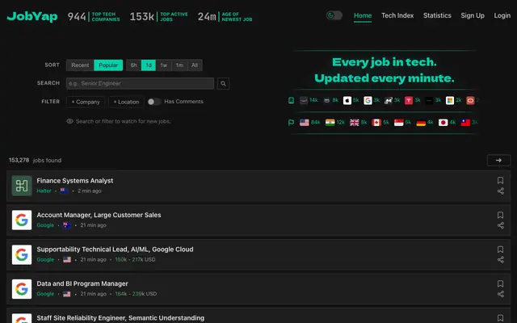Viewport: 517px width, 323px height.
Task: Open the + Location filter
Action: click(126, 102)
